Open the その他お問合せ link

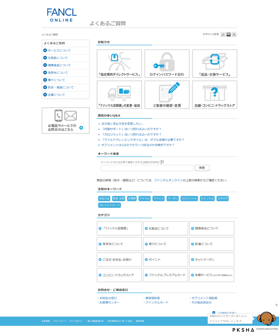(x=202, y=302)
